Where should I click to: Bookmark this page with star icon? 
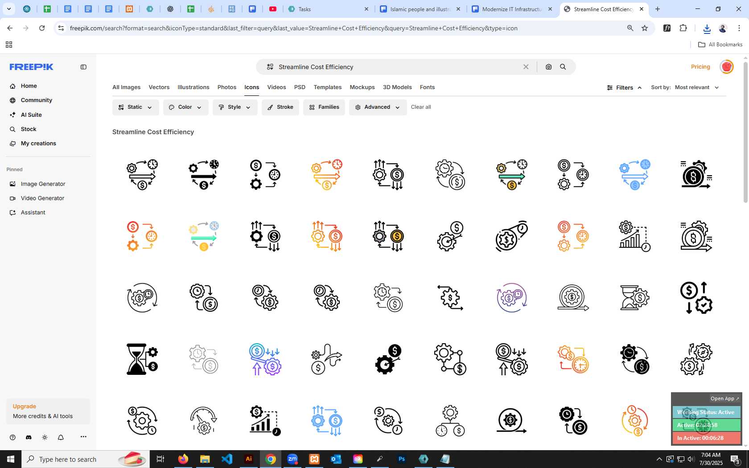pyautogui.click(x=645, y=28)
